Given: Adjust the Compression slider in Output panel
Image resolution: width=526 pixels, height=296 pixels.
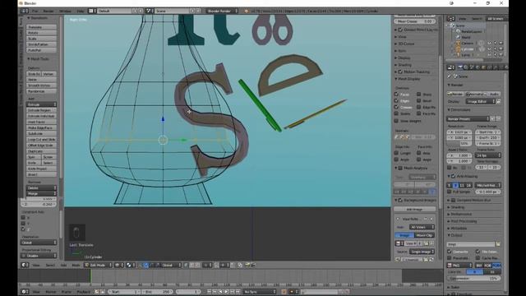Looking at the screenshot, I should click(473, 278).
